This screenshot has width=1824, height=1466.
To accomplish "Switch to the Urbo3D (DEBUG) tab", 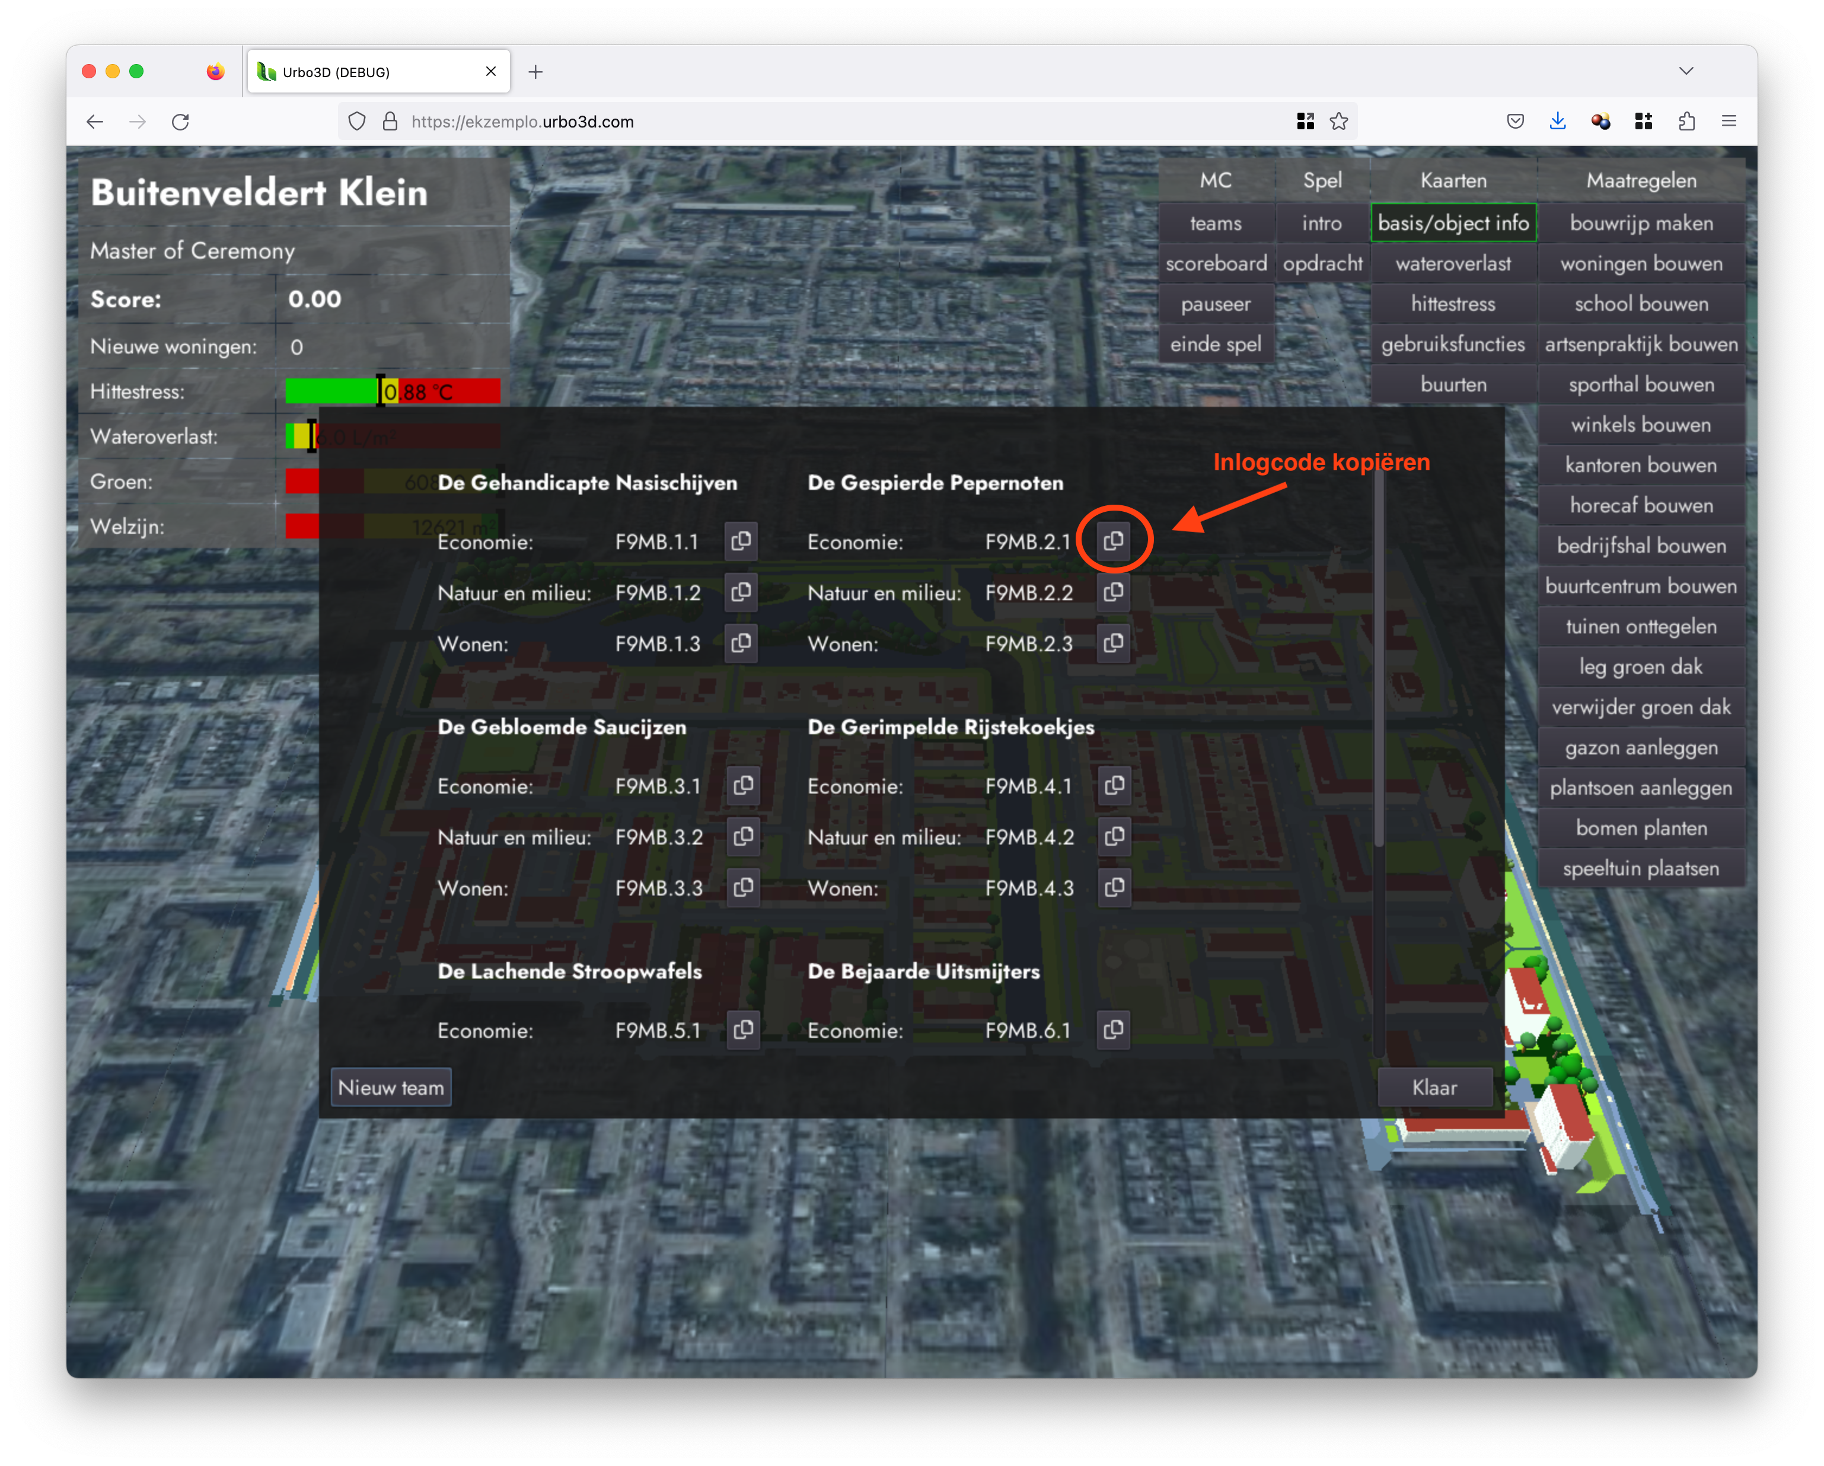I will 378,72.
